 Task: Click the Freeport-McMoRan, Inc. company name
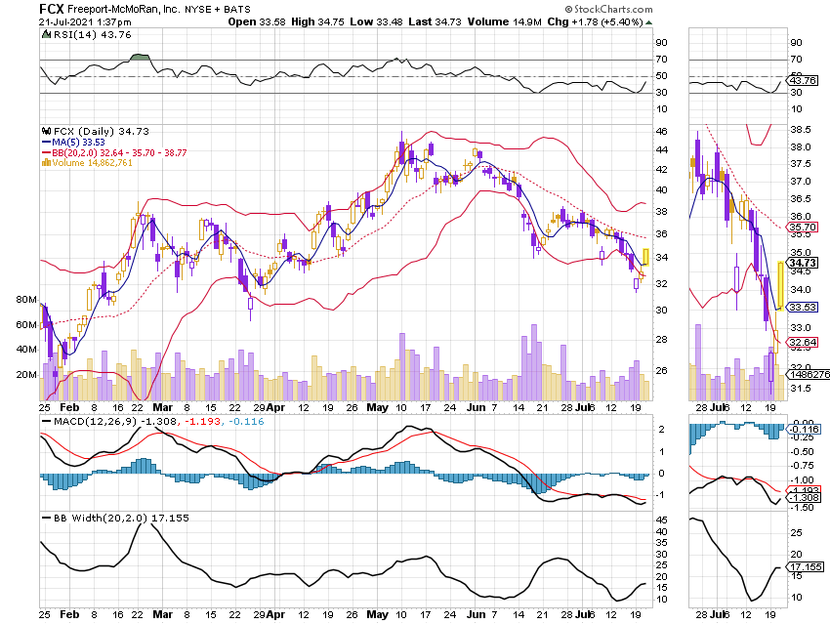(124, 9)
